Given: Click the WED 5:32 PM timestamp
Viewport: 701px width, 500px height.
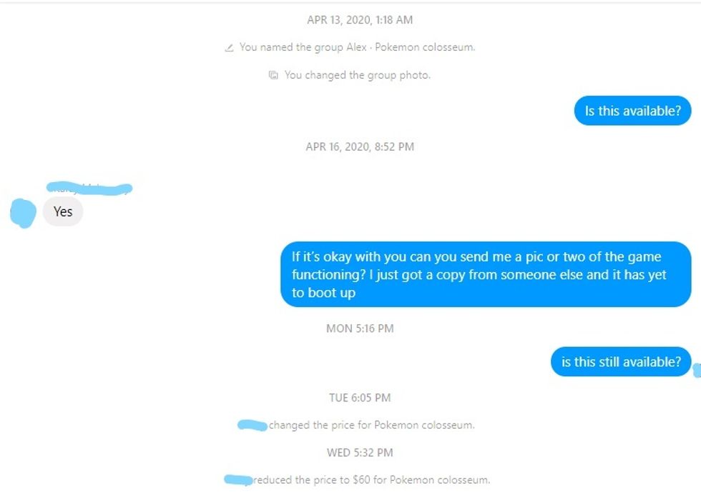Looking at the screenshot, I should coord(360,453).
